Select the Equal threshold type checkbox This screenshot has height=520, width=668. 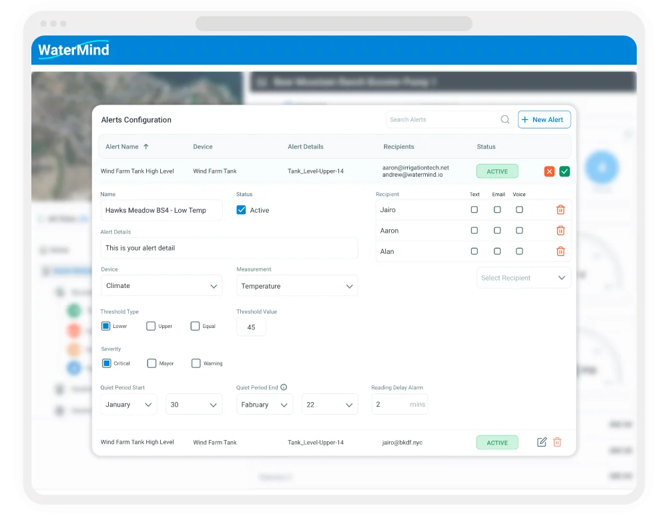pyautogui.click(x=195, y=326)
